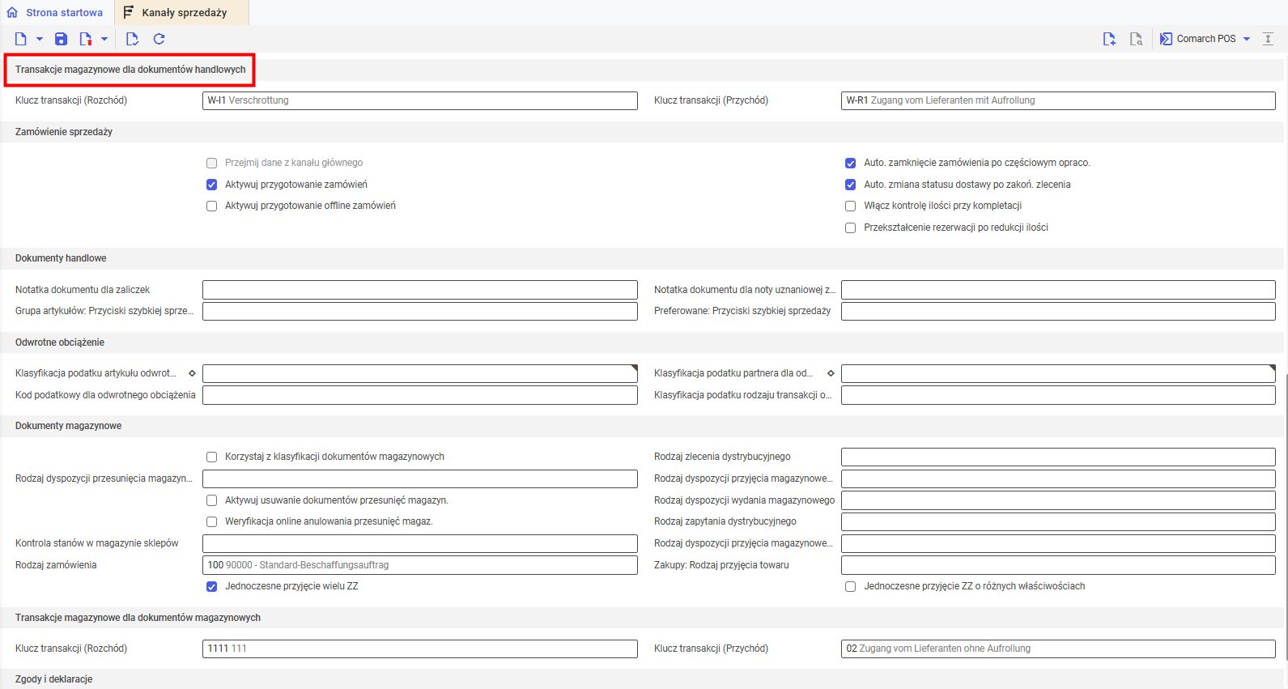Click the Rodzaj dyspozycji wydania magazynowego field
This screenshot has width=1288, height=689.
point(1058,500)
